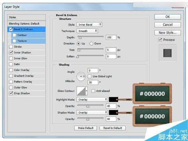Open the Highlight Mode dropdown
188x141 pixels.
pyautogui.click(x=92, y=100)
